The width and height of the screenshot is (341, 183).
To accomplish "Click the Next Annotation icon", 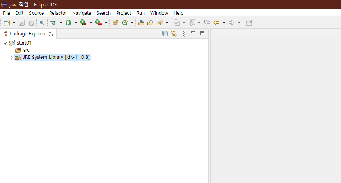I will tap(177, 23).
